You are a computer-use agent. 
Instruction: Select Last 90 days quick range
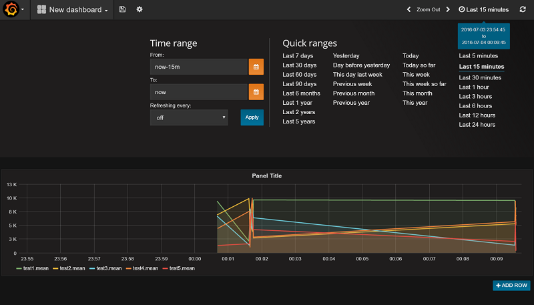click(x=299, y=83)
